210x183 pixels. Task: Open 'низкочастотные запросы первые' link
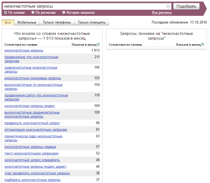[30, 147]
